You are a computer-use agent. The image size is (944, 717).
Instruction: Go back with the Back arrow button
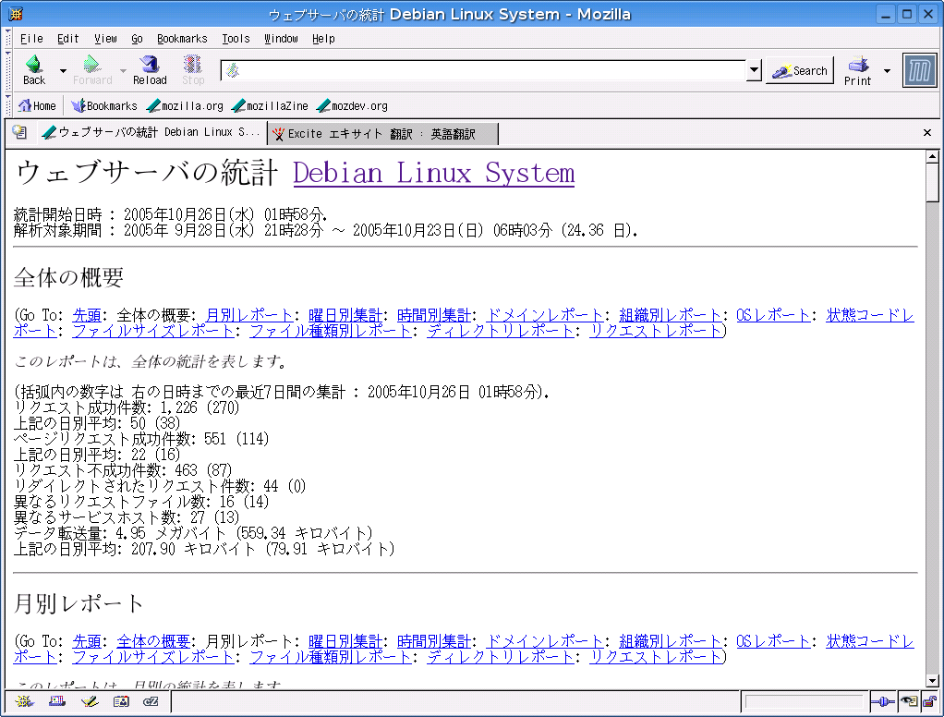(34, 70)
